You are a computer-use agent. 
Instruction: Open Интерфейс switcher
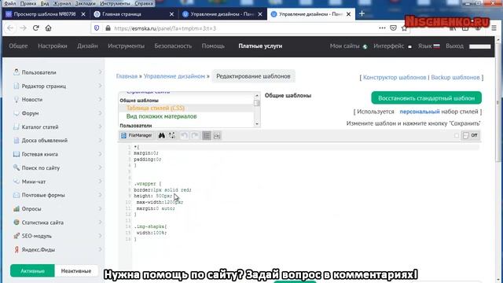(x=392, y=46)
